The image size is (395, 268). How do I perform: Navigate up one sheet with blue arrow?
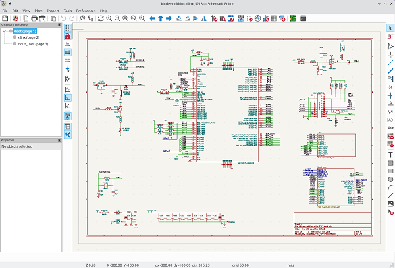161,18
